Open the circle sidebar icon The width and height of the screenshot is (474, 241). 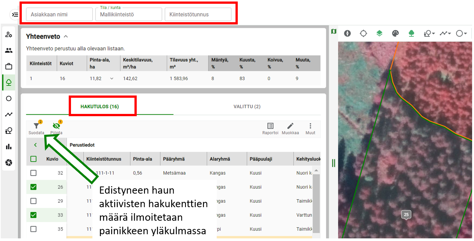pos(9,99)
